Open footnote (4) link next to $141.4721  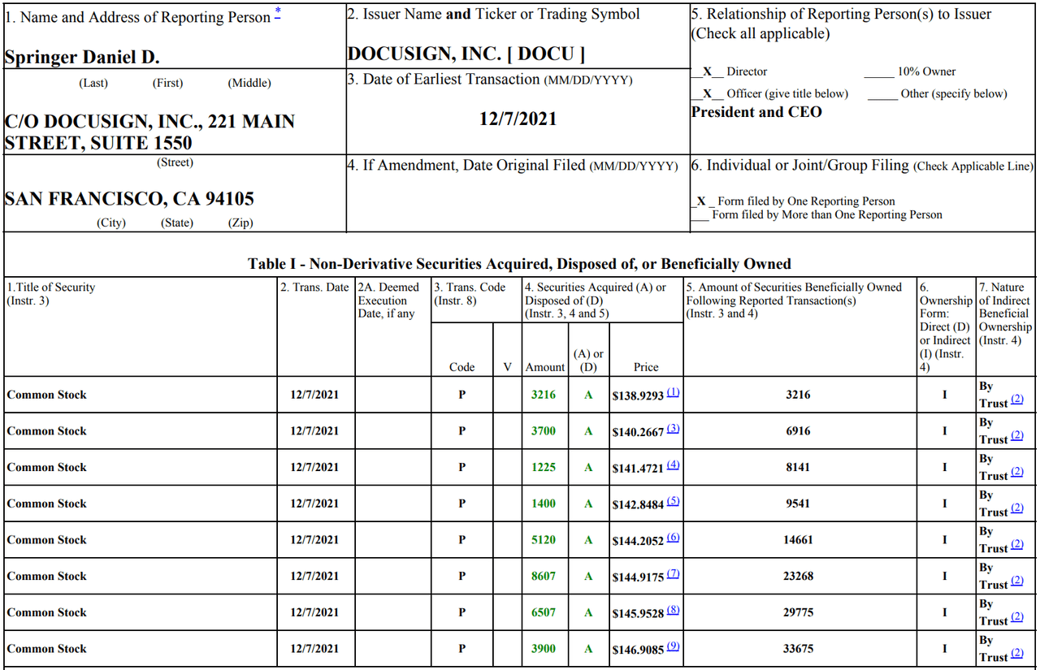(673, 465)
